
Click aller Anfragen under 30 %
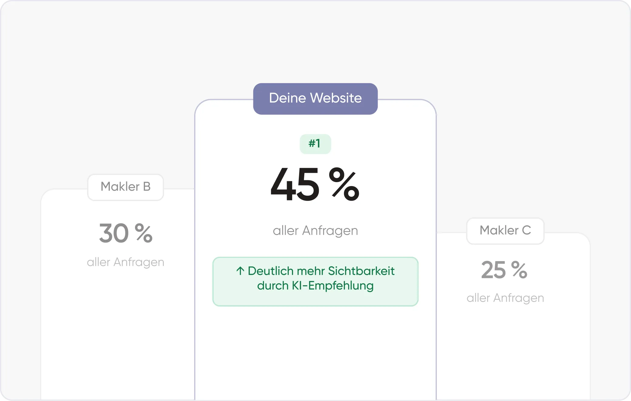pos(126,262)
